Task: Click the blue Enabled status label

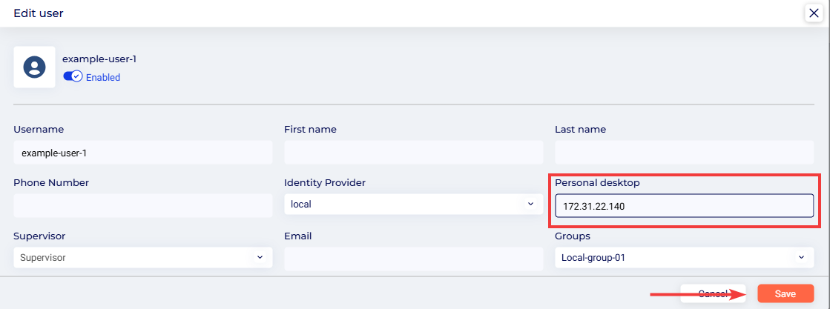Action: tap(103, 77)
